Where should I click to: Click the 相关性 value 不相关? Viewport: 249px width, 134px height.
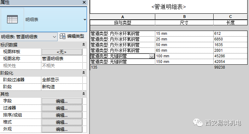[62, 66]
